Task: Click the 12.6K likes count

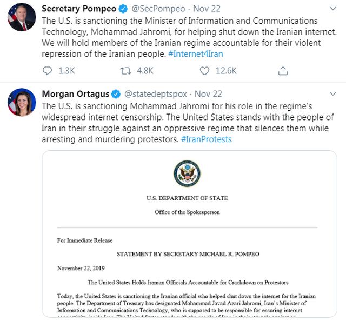Action: (225, 71)
